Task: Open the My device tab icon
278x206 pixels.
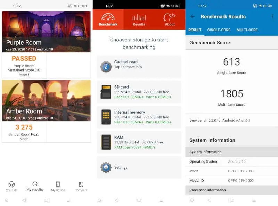Action: [58, 184]
